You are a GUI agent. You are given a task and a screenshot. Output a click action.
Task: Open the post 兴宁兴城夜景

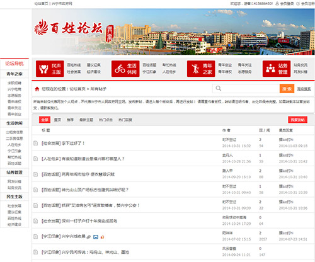point(74,236)
